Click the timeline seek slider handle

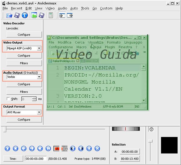[x=5, y=129]
